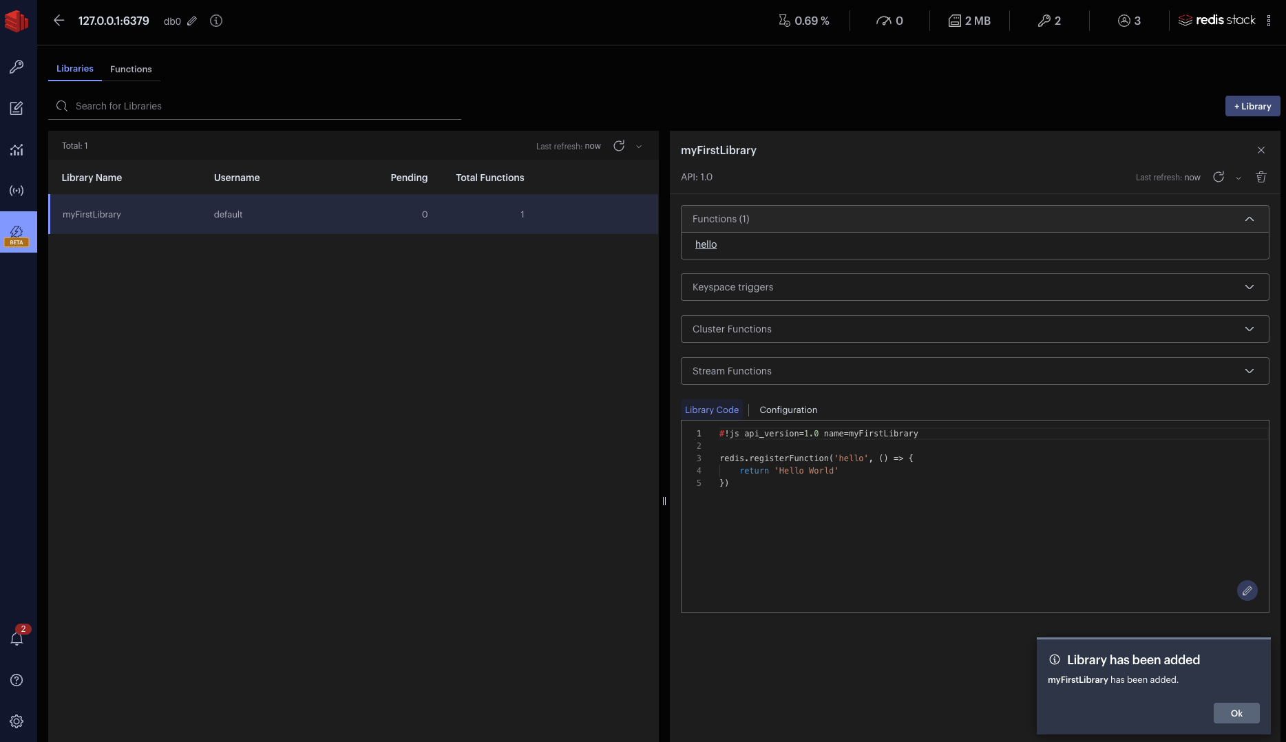
Task: Refresh the libraries list
Action: point(619,146)
